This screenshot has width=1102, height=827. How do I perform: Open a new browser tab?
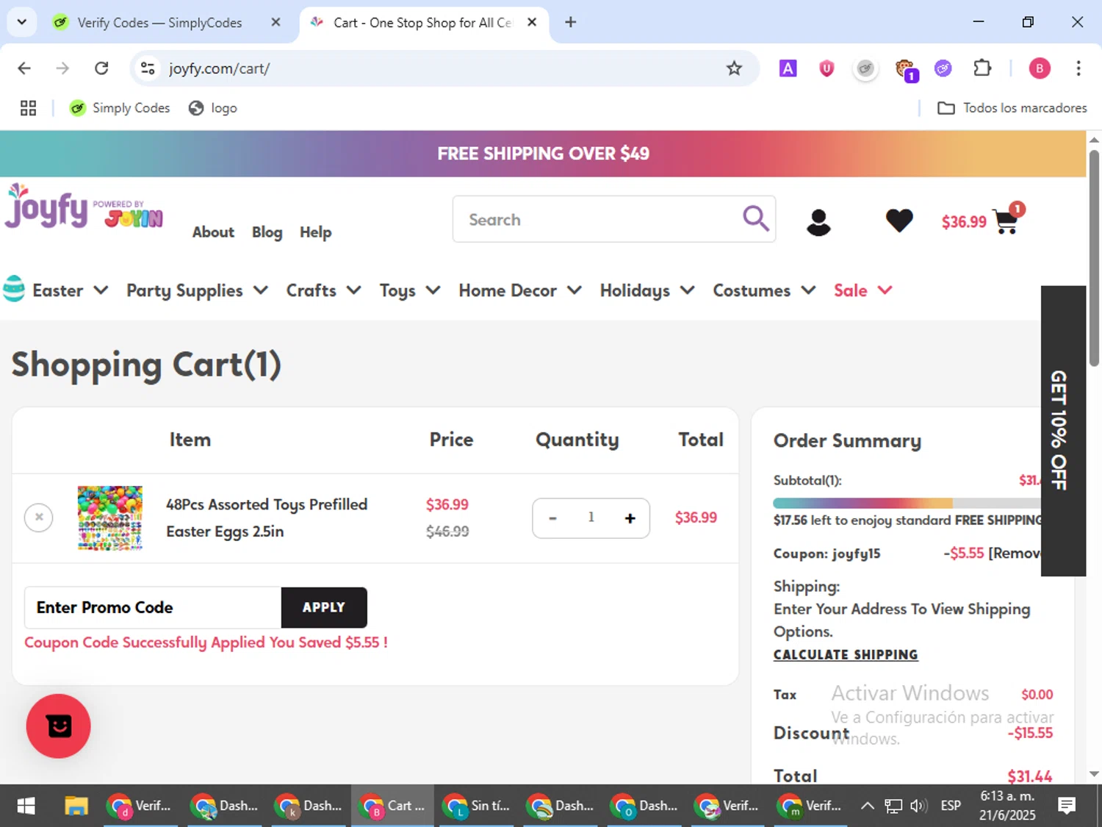click(x=570, y=22)
